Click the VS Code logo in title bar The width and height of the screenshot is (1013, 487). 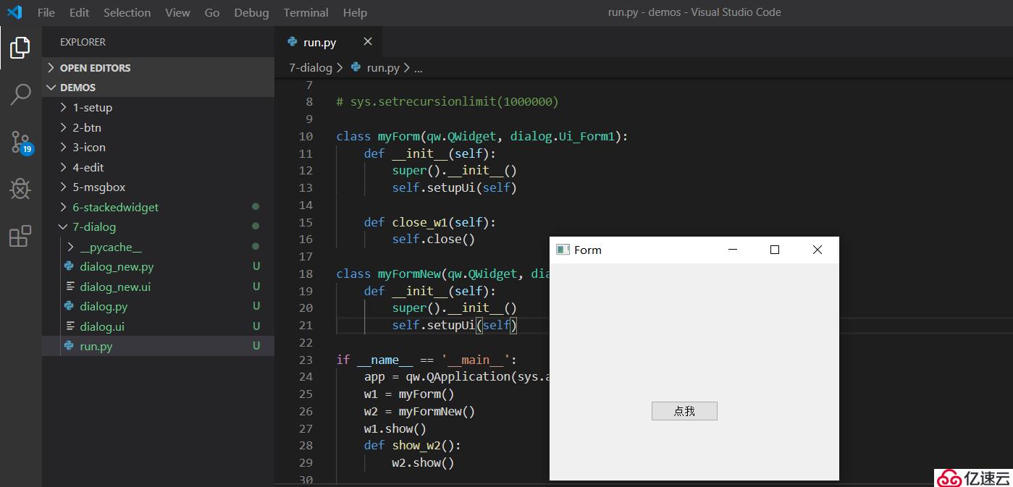pyautogui.click(x=14, y=12)
